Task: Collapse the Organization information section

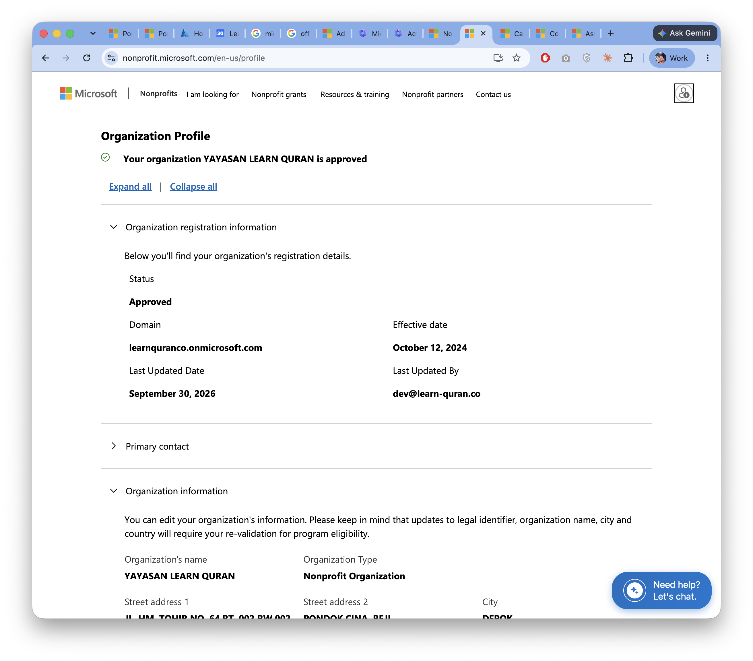Action: point(113,491)
